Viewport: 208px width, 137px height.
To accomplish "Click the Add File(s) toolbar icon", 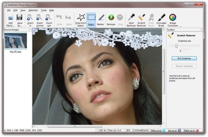I will (x=10, y=18).
